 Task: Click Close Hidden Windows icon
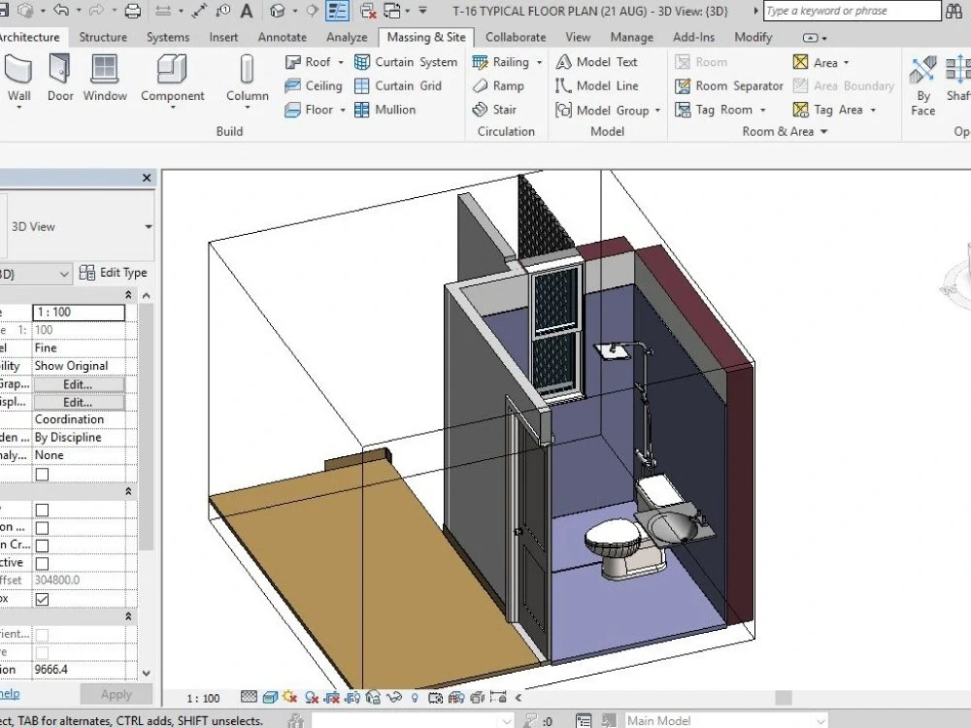click(x=368, y=11)
